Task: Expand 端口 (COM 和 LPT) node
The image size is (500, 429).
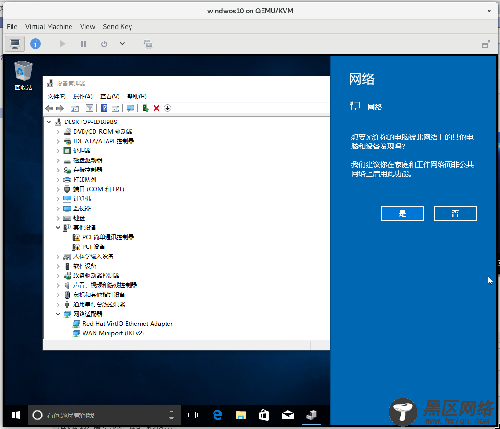Action: (x=58, y=189)
